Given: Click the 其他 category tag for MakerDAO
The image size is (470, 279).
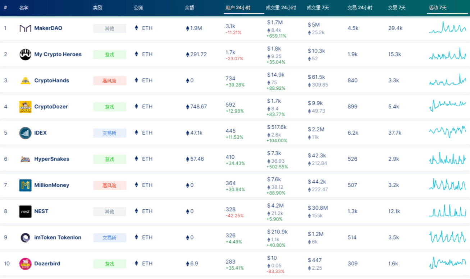Looking at the screenshot, I should 110,28.
